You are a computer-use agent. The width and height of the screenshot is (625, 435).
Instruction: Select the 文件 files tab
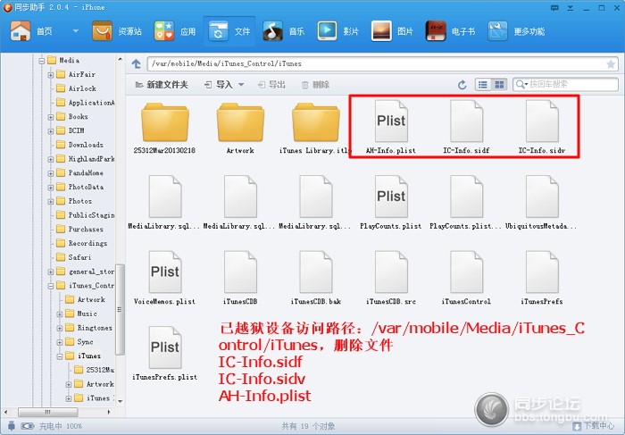pyautogui.click(x=229, y=31)
